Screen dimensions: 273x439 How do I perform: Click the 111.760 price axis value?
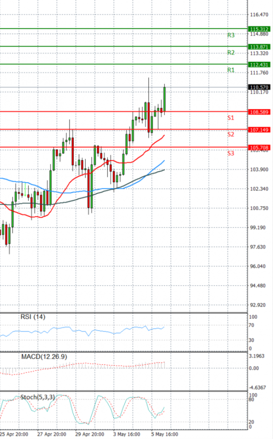pos(259,73)
